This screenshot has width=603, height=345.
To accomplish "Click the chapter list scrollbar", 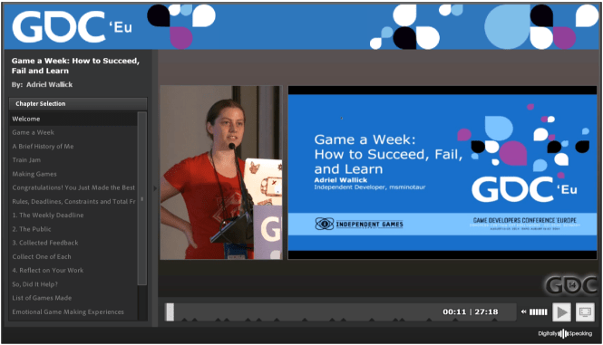I will tap(141, 198).
